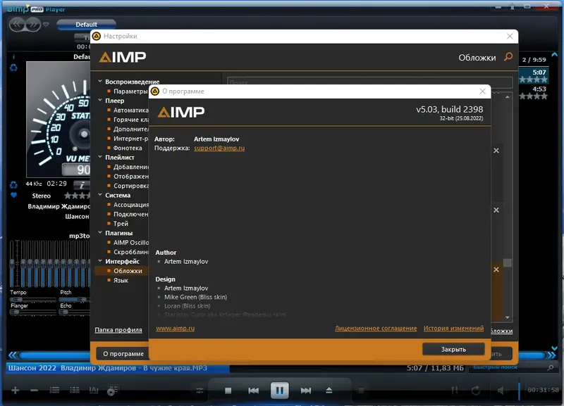Close the About dialog with Закрыть
Viewport: 564px width, 406px height.
(x=453, y=348)
